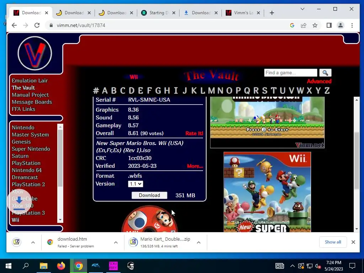The height and width of the screenshot is (273, 364).
Task: Open FFA Links in sidebar
Action: click(23, 109)
